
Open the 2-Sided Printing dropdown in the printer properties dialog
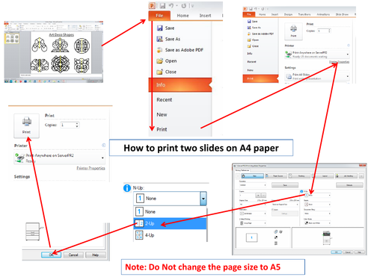point(253,223)
